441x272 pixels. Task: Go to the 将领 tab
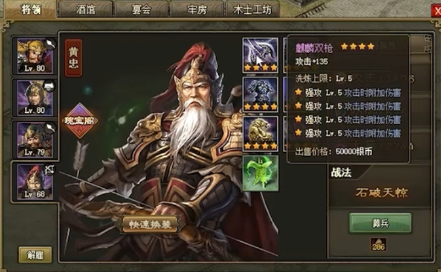[x=31, y=9]
